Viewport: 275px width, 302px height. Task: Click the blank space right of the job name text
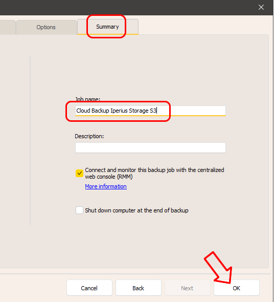click(x=191, y=111)
